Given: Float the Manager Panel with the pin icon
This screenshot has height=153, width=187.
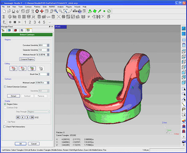Looking at the screenshot, I should pos(50,27).
